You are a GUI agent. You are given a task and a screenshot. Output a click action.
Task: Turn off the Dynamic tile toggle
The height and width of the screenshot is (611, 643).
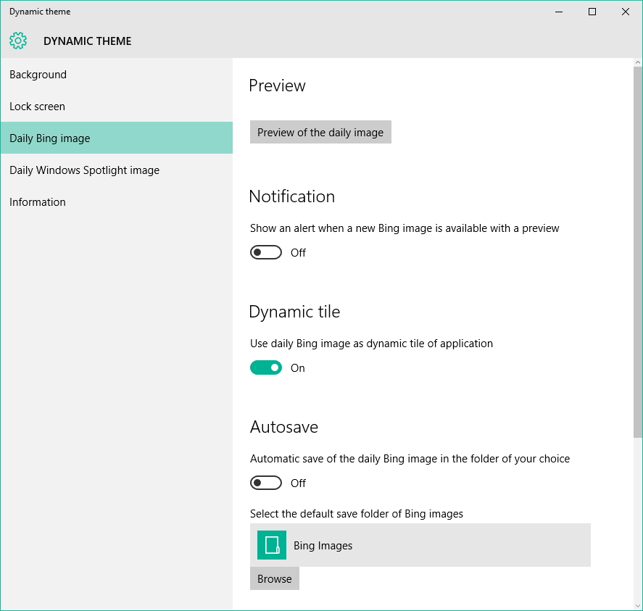pyautogui.click(x=266, y=367)
